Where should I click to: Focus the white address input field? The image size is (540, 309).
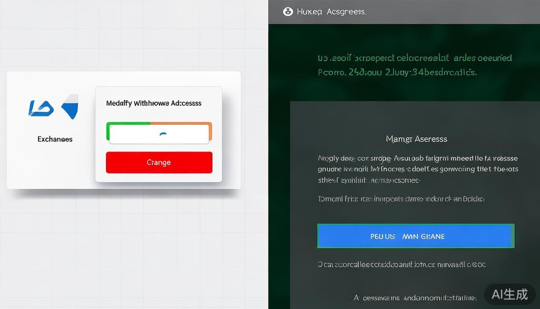tap(159, 134)
